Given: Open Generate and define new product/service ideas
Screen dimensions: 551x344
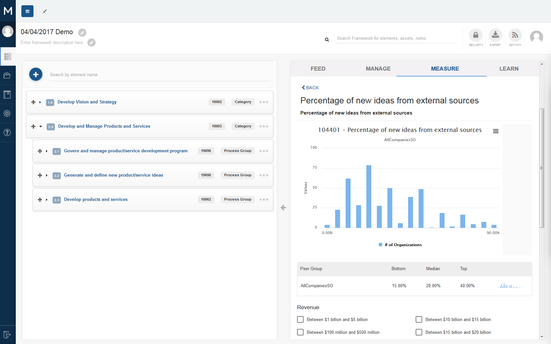Looking at the screenshot, I should (113, 175).
